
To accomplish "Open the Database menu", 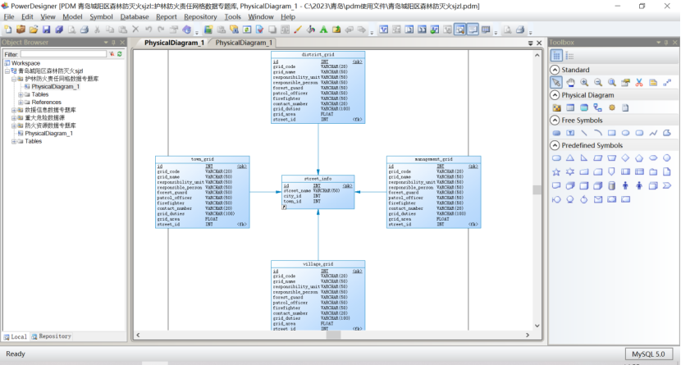I will (x=135, y=16).
